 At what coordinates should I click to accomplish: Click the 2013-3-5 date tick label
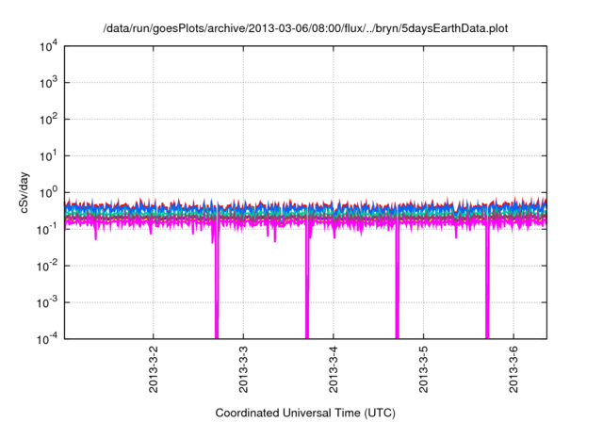(x=423, y=369)
